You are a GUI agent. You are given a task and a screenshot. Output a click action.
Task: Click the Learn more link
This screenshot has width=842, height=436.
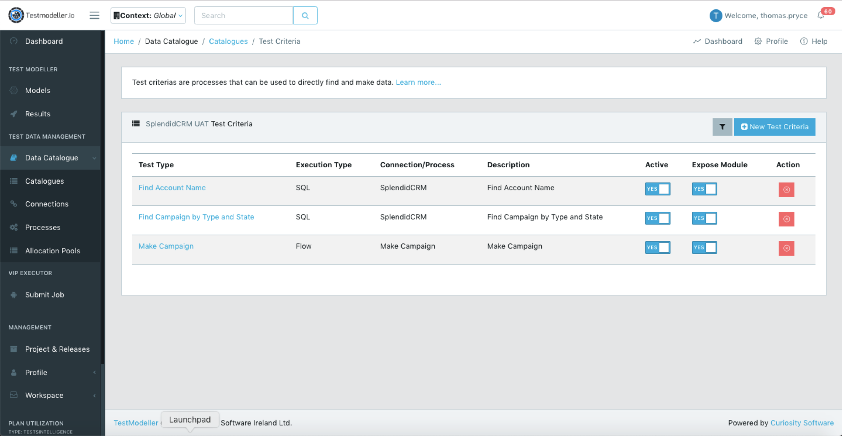click(x=418, y=82)
